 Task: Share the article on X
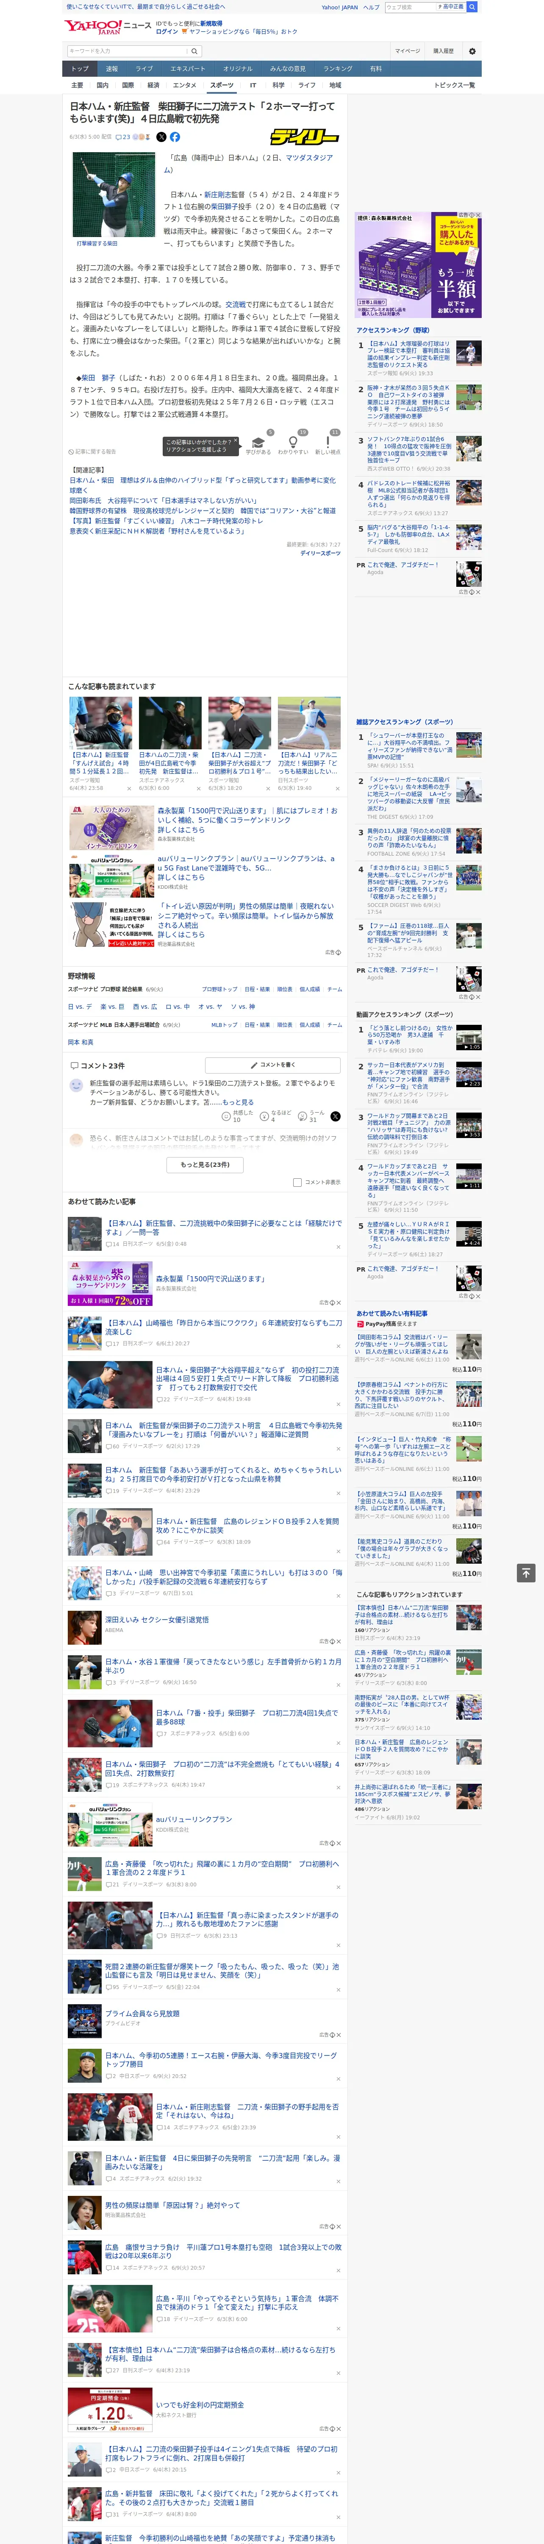[161, 137]
